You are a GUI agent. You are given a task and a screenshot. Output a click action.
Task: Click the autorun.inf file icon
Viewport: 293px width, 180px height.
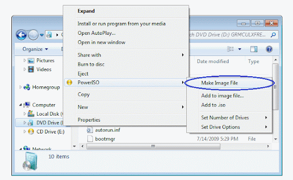[90, 130]
